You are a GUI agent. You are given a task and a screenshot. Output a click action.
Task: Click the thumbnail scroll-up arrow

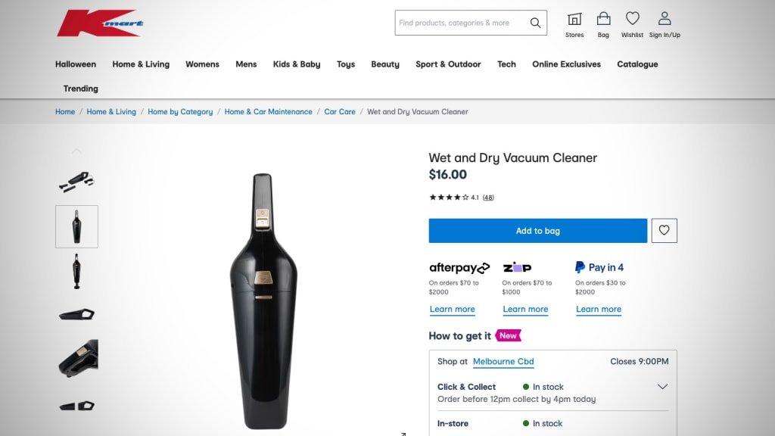76,151
